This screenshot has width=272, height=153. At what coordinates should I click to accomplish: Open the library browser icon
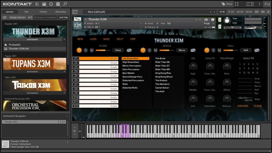[x=37, y=4]
